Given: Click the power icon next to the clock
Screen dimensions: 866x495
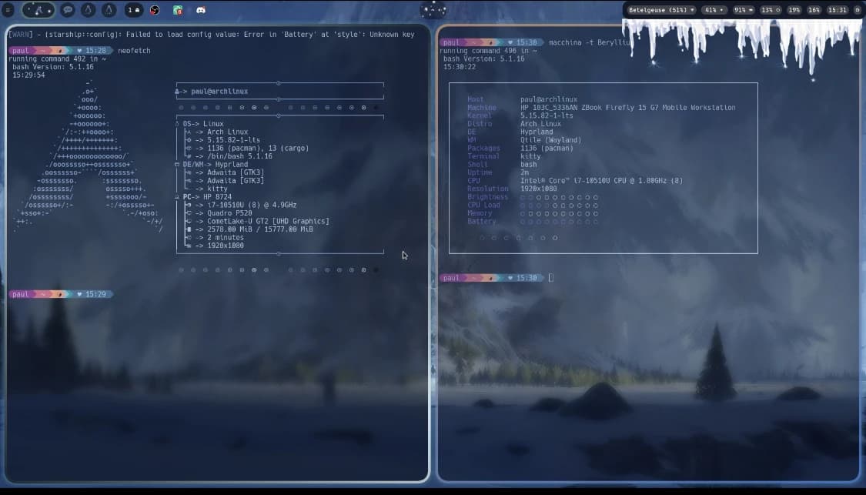Looking at the screenshot, I should 857,10.
